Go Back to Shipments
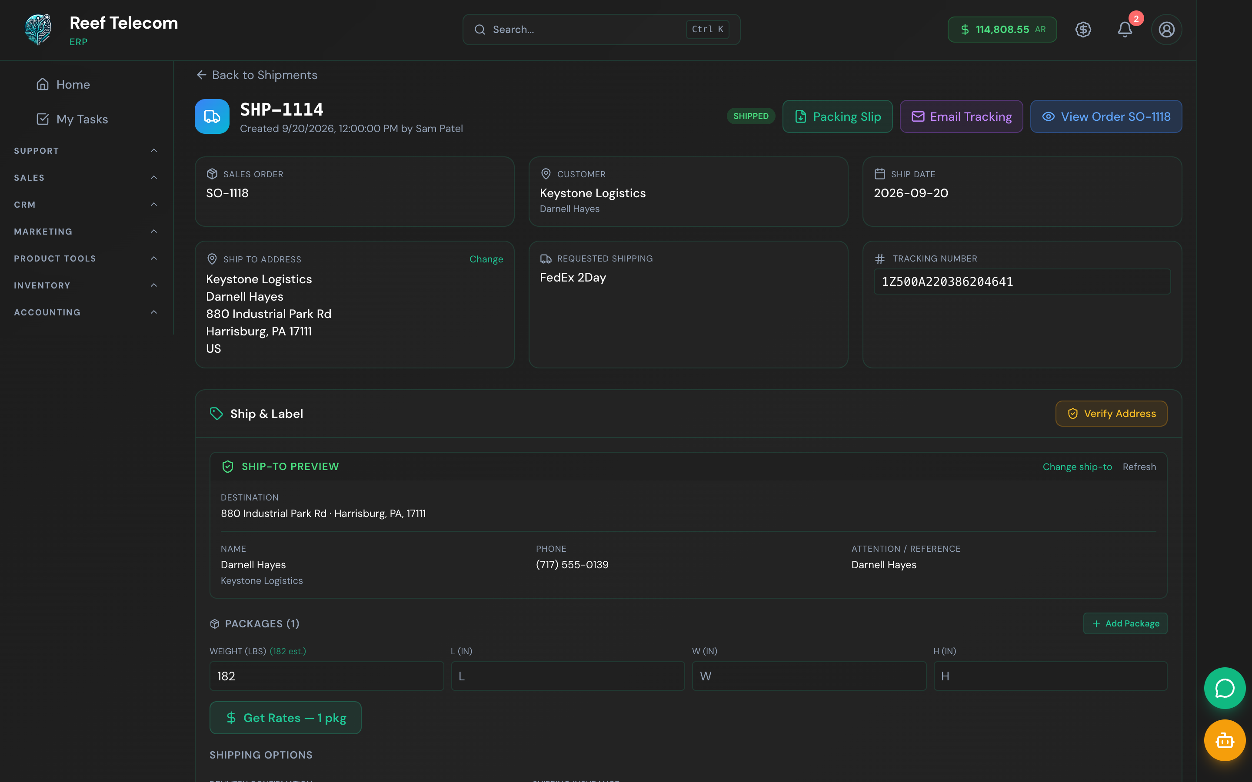 [x=257, y=75]
